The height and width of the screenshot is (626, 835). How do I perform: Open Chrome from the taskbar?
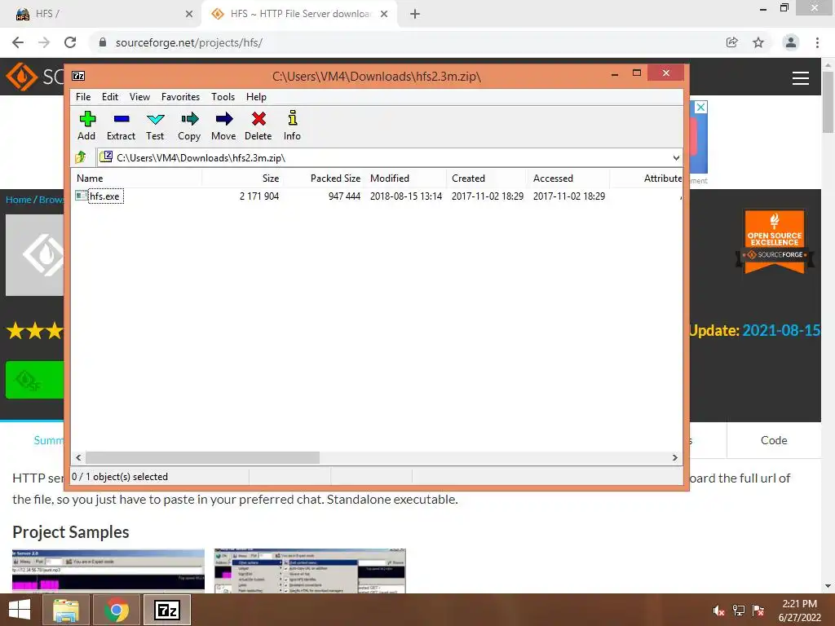click(116, 610)
